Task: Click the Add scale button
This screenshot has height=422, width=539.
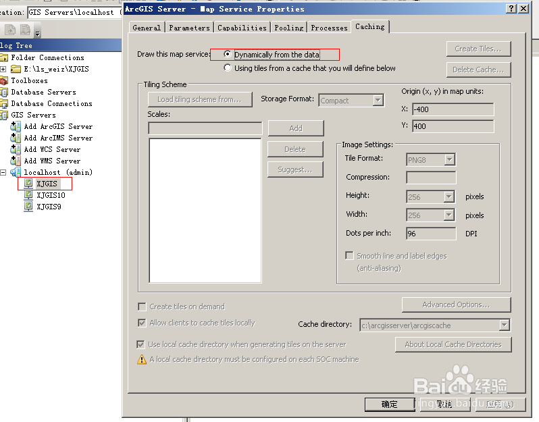Action: [296, 128]
